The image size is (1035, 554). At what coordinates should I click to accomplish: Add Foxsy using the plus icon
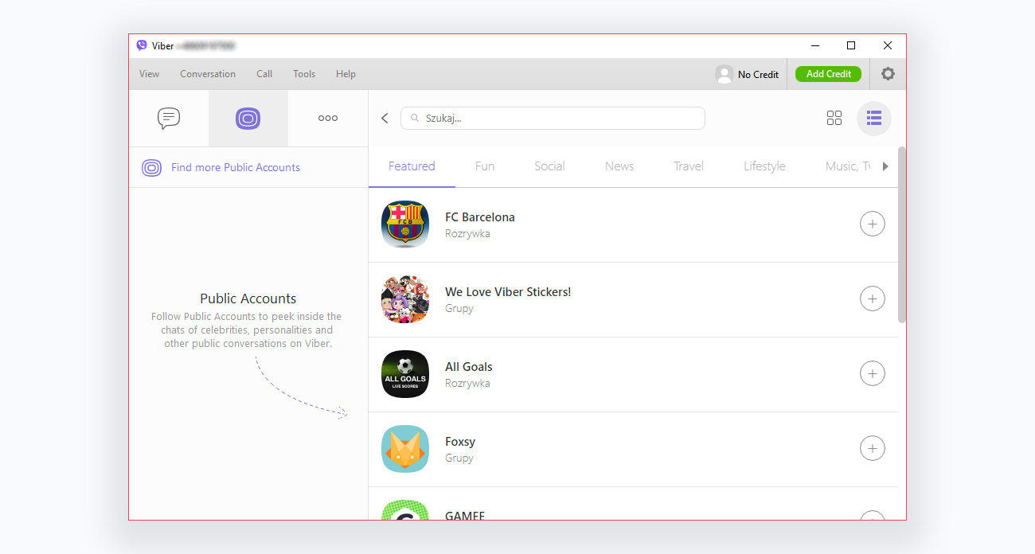(x=872, y=448)
